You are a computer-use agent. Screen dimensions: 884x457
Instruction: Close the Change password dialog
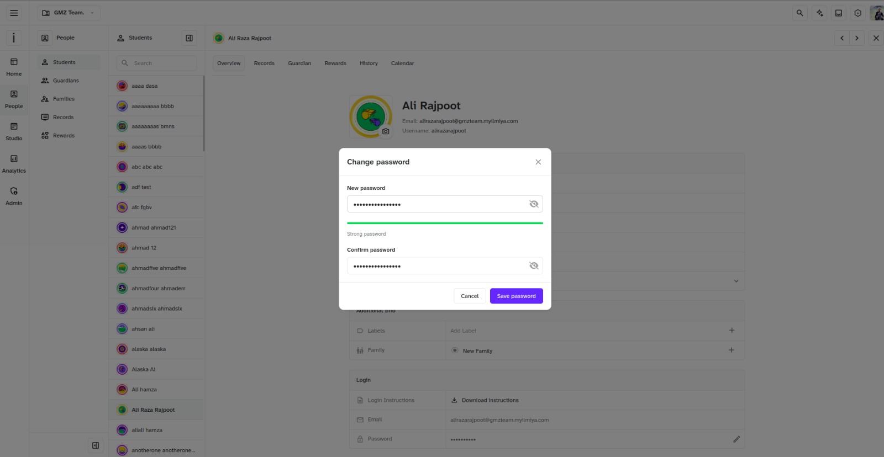pos(538,162)
